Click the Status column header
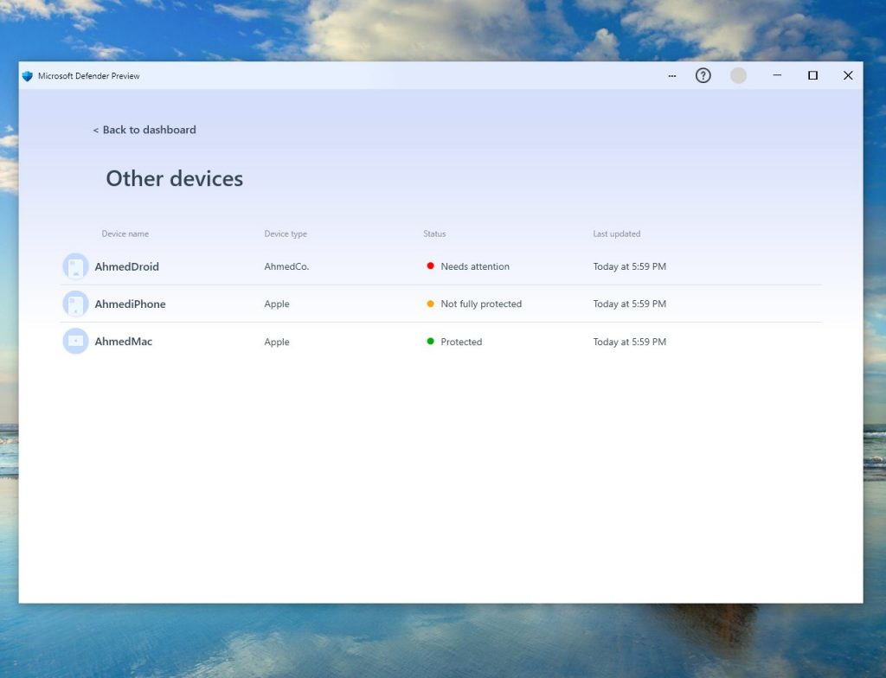886x678 pixels. pos(434,234)
